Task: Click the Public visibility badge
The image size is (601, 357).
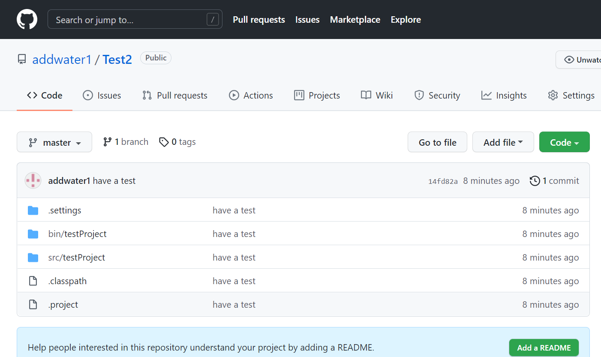Action: coord(156,58)
